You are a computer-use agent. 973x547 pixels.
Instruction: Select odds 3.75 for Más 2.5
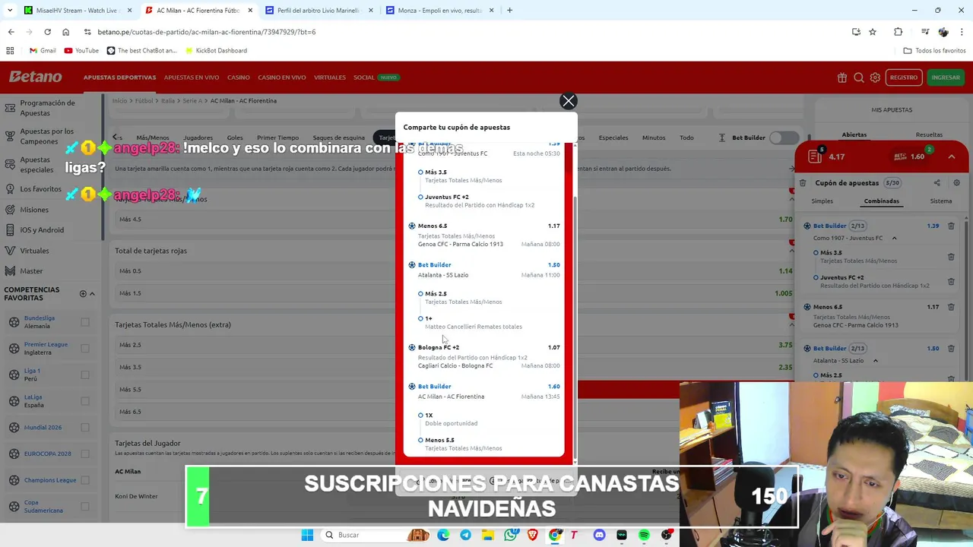(785, 345)
